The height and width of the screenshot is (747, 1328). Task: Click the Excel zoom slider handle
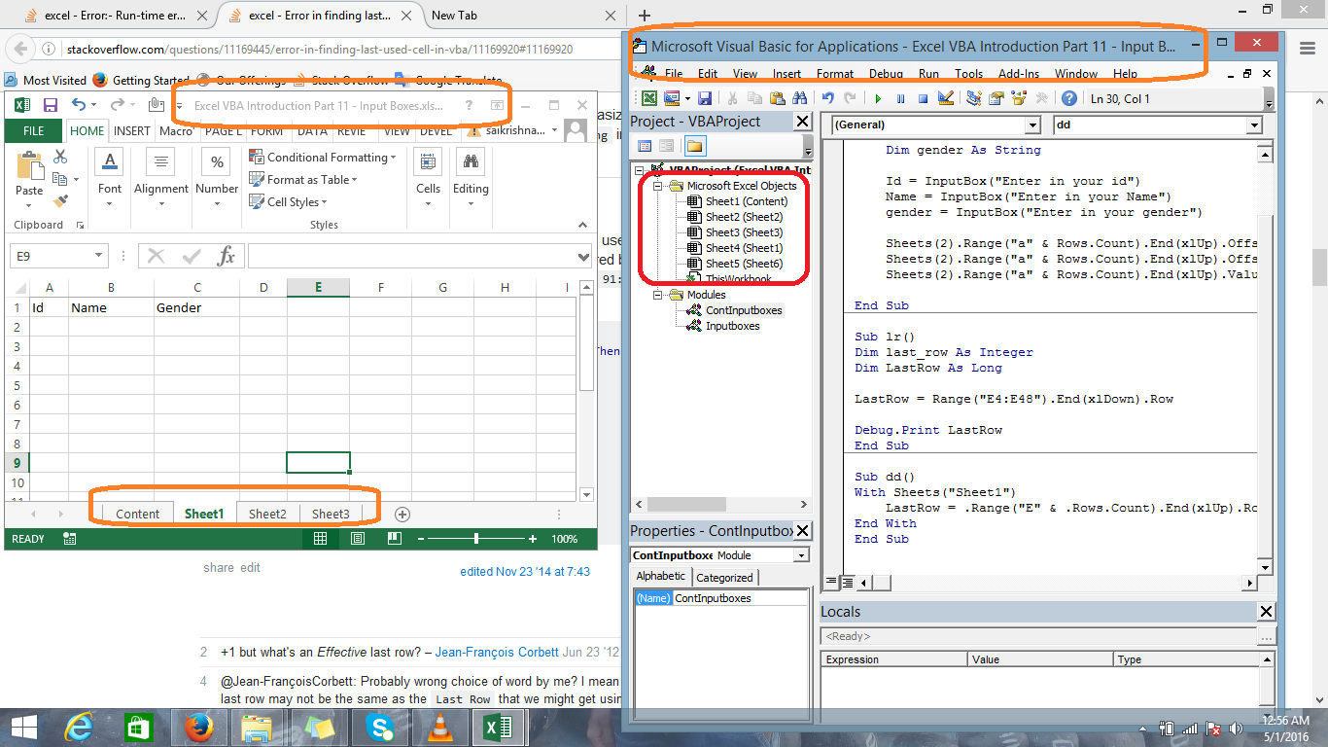475,538
